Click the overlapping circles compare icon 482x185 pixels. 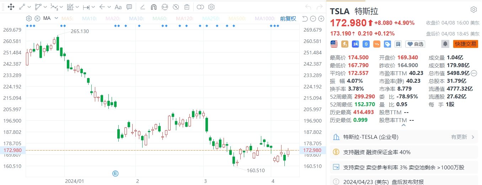(x=200, y=7)
